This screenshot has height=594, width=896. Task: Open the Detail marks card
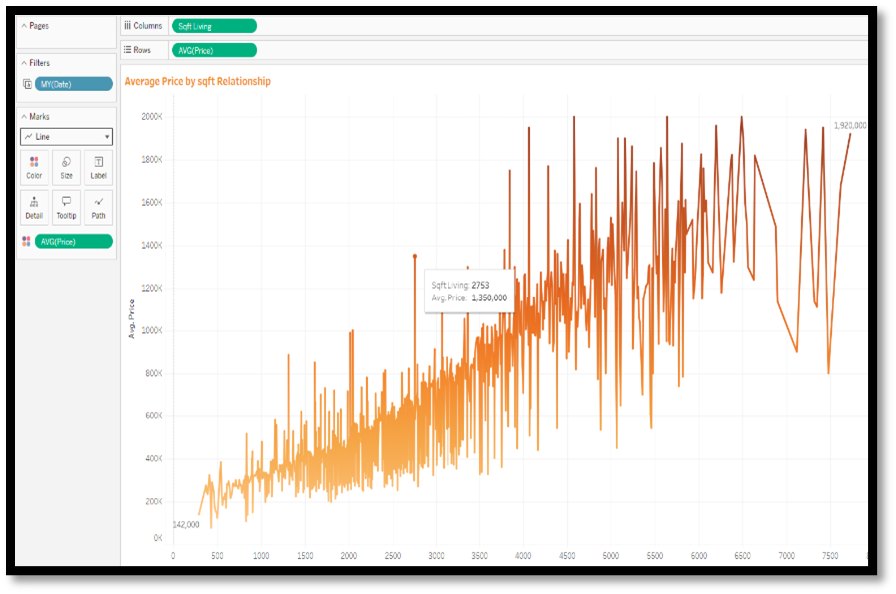[x=34, y=207]
